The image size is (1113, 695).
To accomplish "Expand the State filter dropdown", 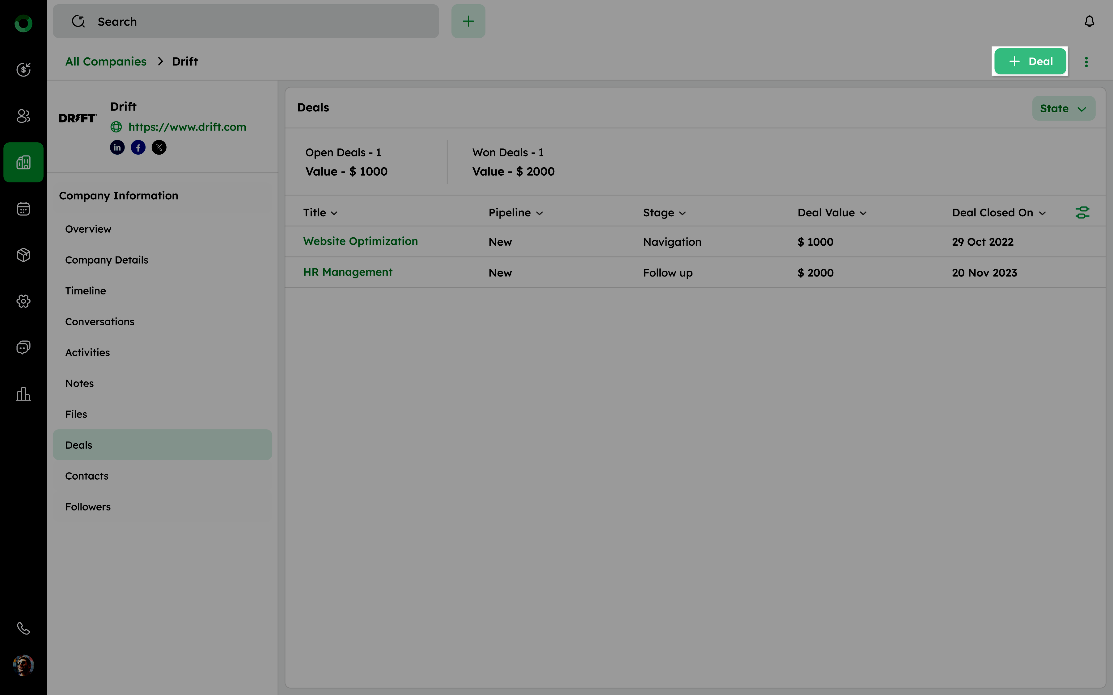I will click(x=1063, y=109).
